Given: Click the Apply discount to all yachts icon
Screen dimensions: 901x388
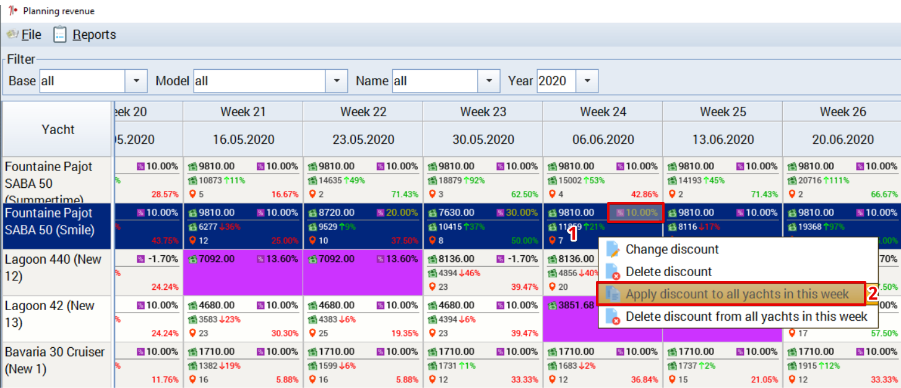Looking at the screenshot, I should tap(613, 294).
